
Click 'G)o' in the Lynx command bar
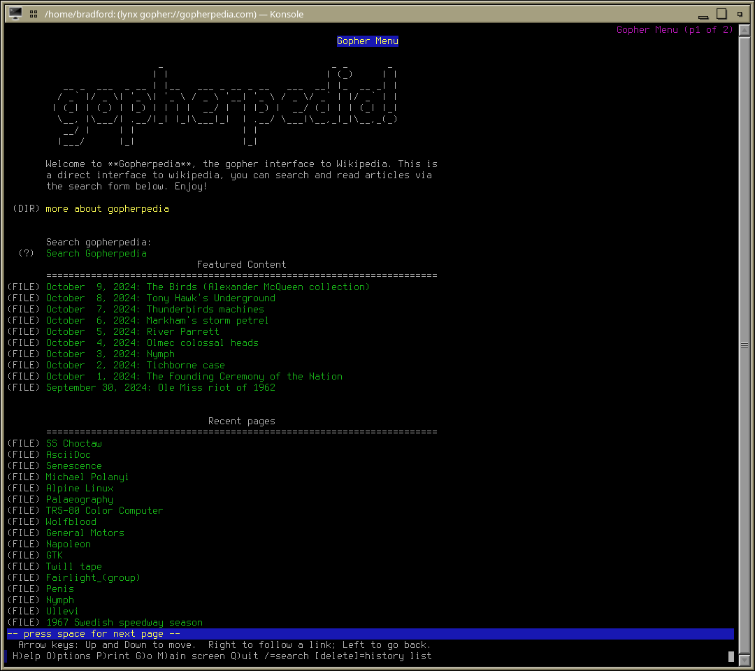pyautogui.click(x=144, y=656)
